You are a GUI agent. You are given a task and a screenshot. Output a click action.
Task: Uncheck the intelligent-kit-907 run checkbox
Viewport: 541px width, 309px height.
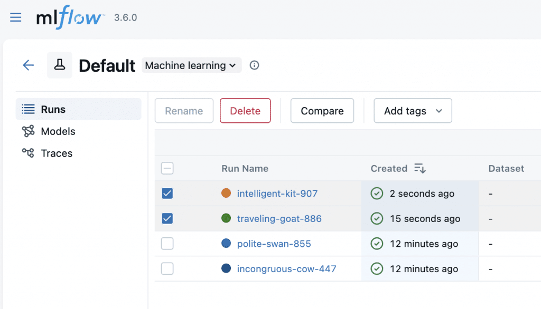tap(167, 194)
